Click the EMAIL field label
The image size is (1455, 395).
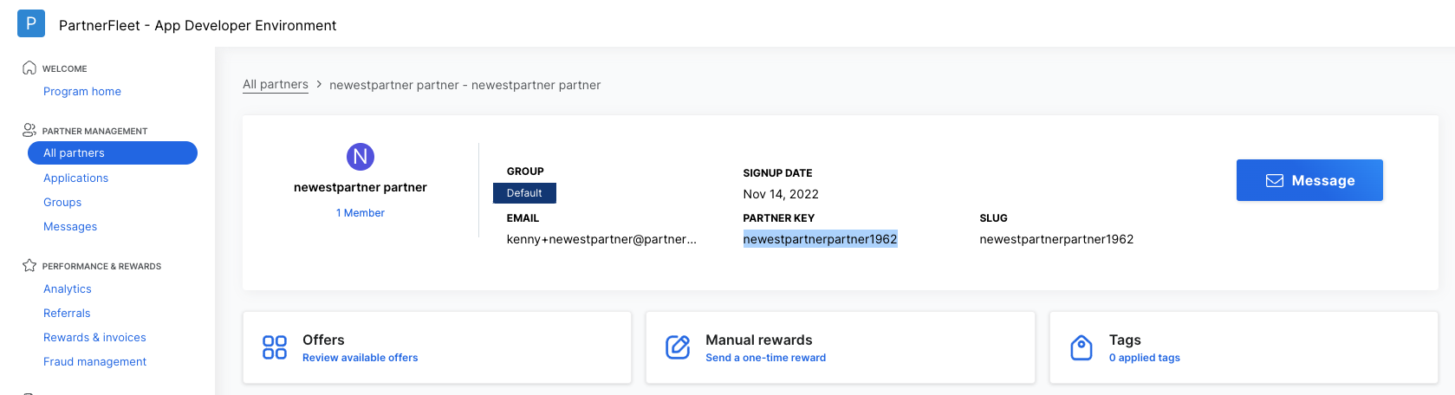[523, 218]
